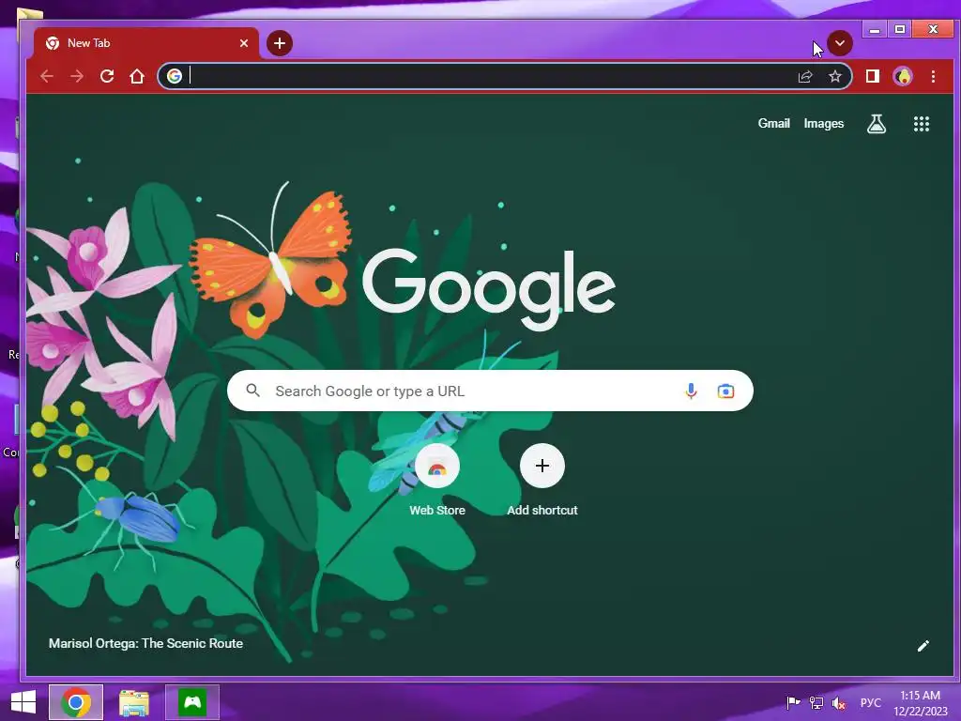Open the green game app in taskbar
This screenshot has height=721, width=961.
192,702
